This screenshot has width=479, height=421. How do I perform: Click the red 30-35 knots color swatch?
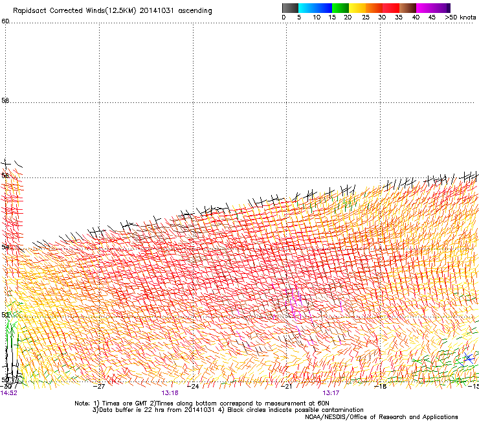point(391,8)
